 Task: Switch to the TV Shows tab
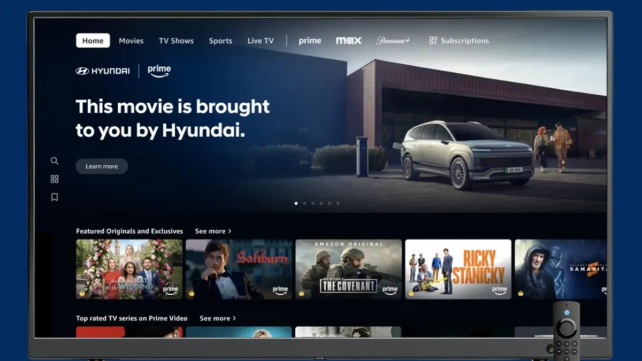176,41
